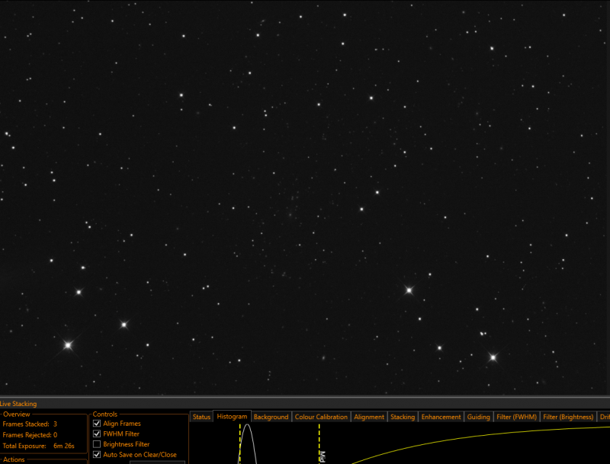Enable the Brightness Filter checkbox
The height and width of the screenshot is (464, 610).
pyautogui.click(x=97, y=444)
